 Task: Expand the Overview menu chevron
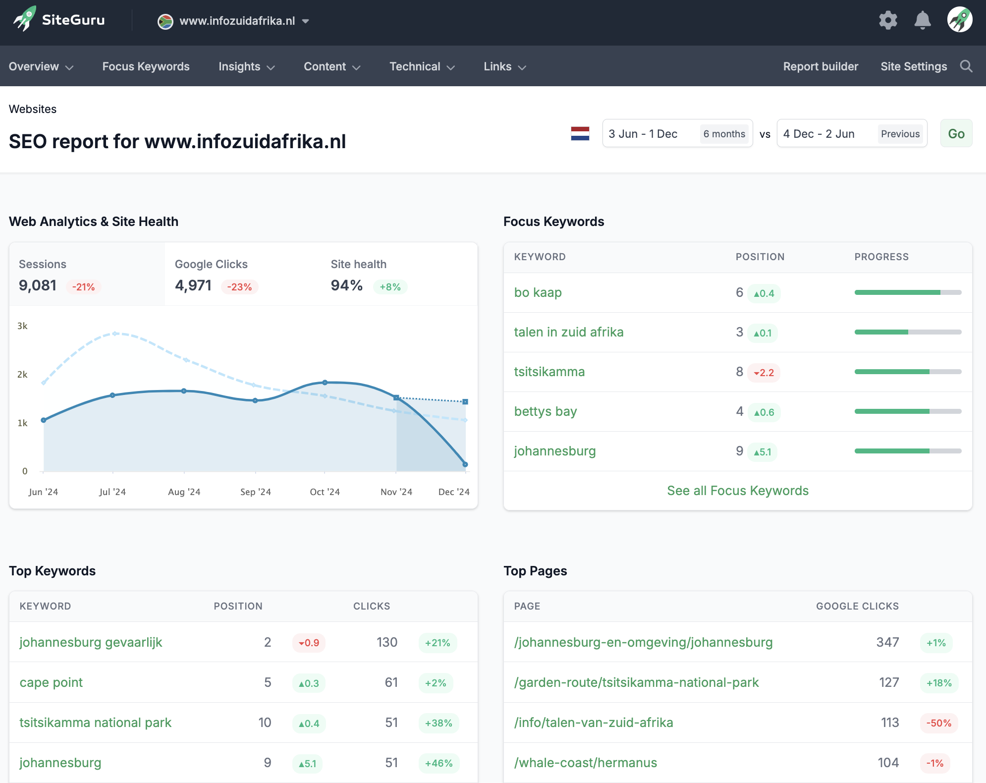pos(70,67)
